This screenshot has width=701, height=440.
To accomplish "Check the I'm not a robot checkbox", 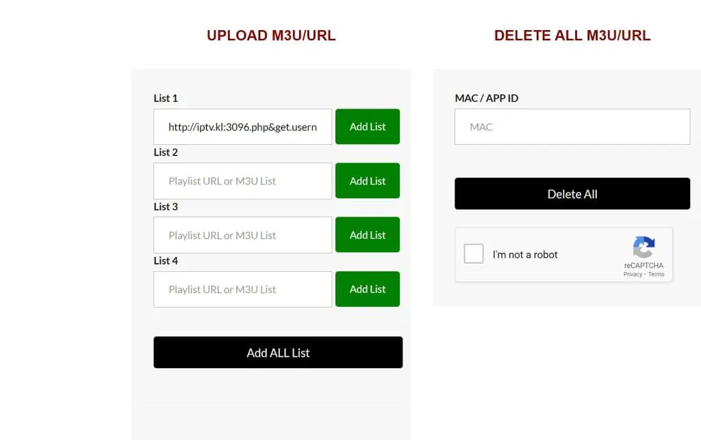I will [474, 254].
